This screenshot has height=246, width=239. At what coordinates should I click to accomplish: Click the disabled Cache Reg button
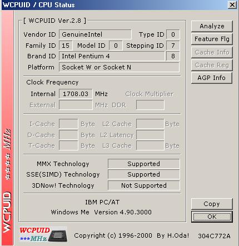(212, 65)
